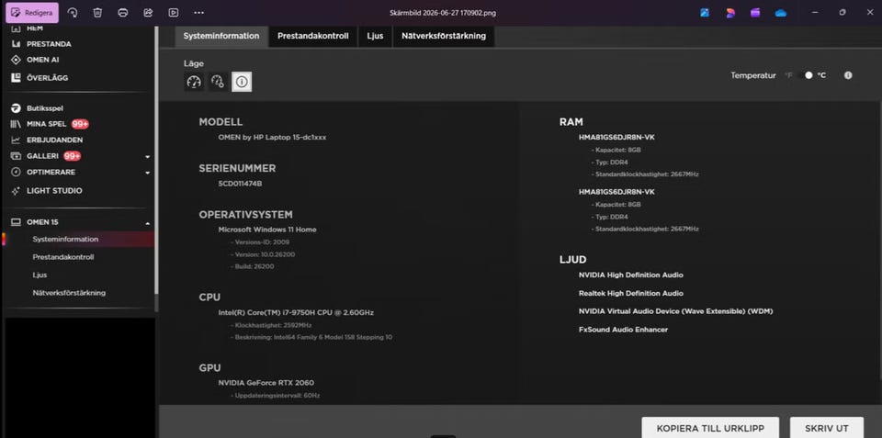Open the OneDrive cloud icon
The width and height of the screenshot is (882, 438).
coord(781,12)
